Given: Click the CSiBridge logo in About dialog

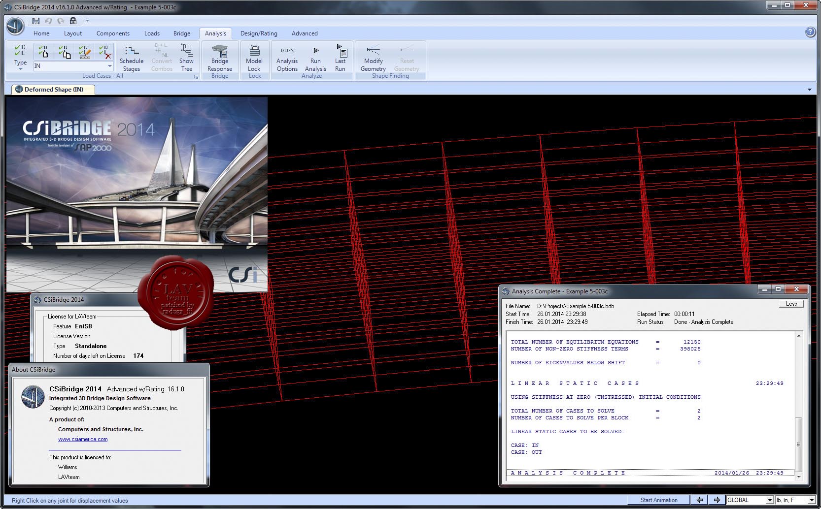Looking at the screenshot, I should click(x=33, y=397).
